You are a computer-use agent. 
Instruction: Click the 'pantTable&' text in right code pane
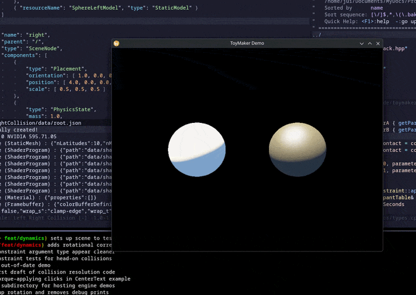(398, 197)
